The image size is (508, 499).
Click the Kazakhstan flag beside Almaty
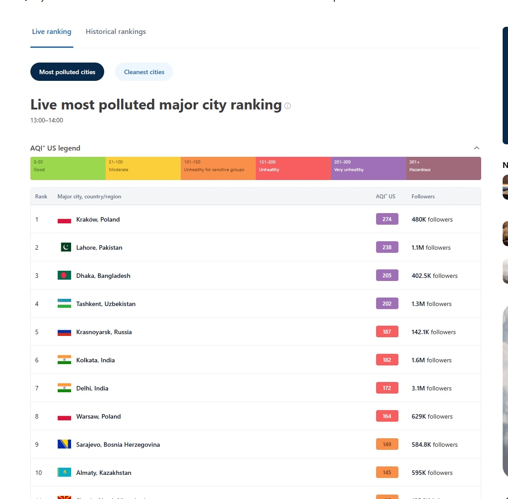[x=64, y=473]
